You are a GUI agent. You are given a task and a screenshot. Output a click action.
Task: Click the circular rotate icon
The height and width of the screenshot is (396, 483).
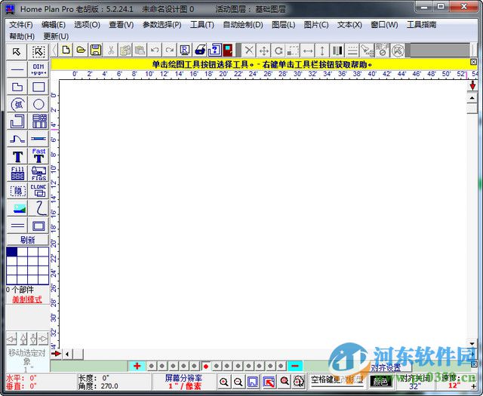pos(278,50)
